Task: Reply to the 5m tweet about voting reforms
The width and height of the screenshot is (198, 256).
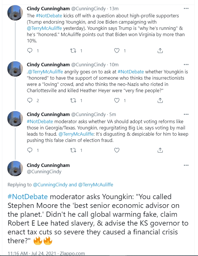Action: pos(30,150)
